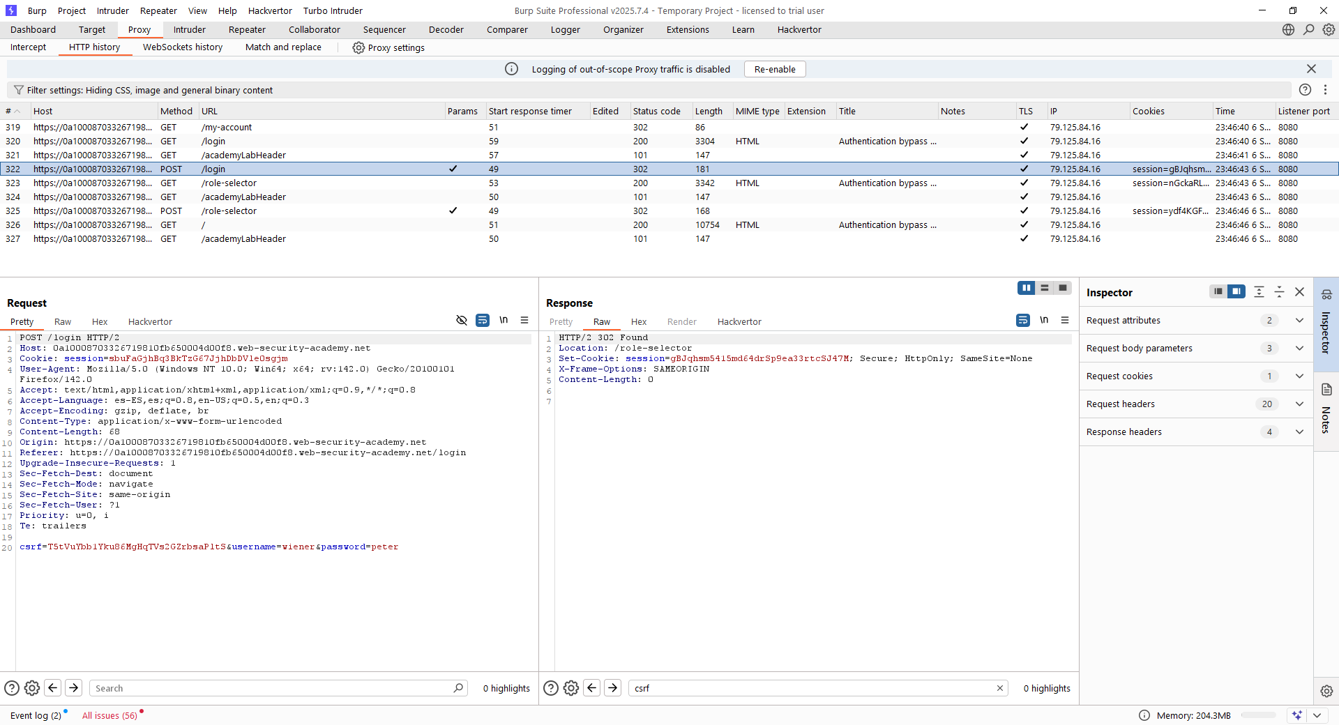Click the memory usage progress bar
The image size is (1339, 725).
[1258, 715]
